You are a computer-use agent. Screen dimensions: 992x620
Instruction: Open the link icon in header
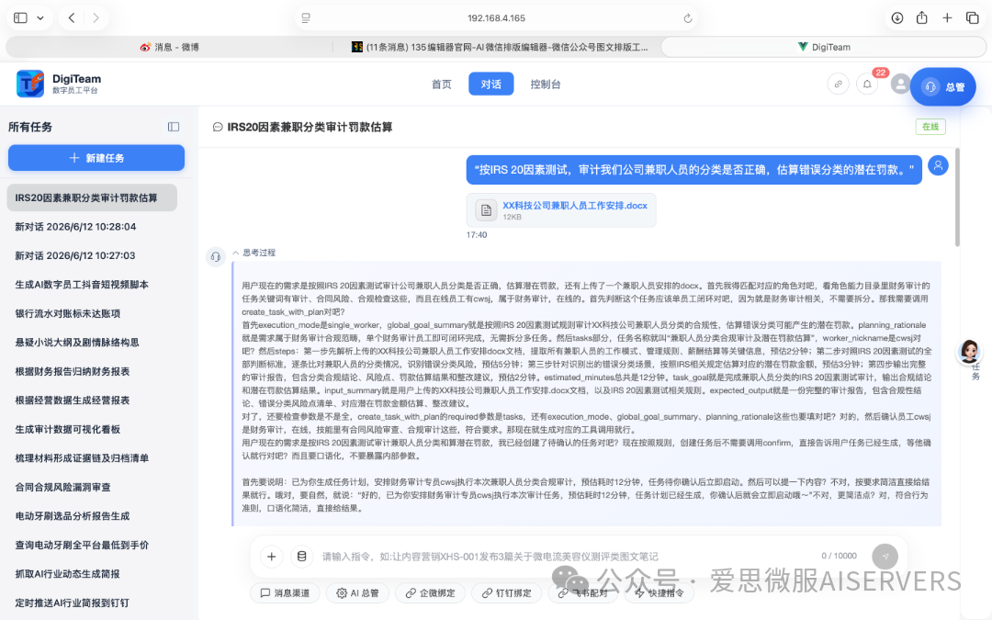tap(839, 85)
